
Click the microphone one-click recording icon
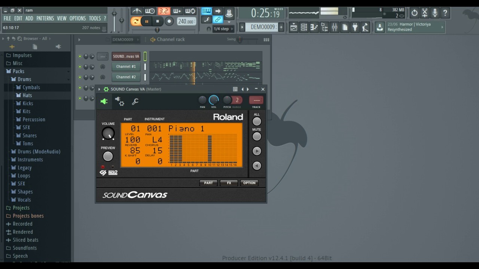[435, 13]
